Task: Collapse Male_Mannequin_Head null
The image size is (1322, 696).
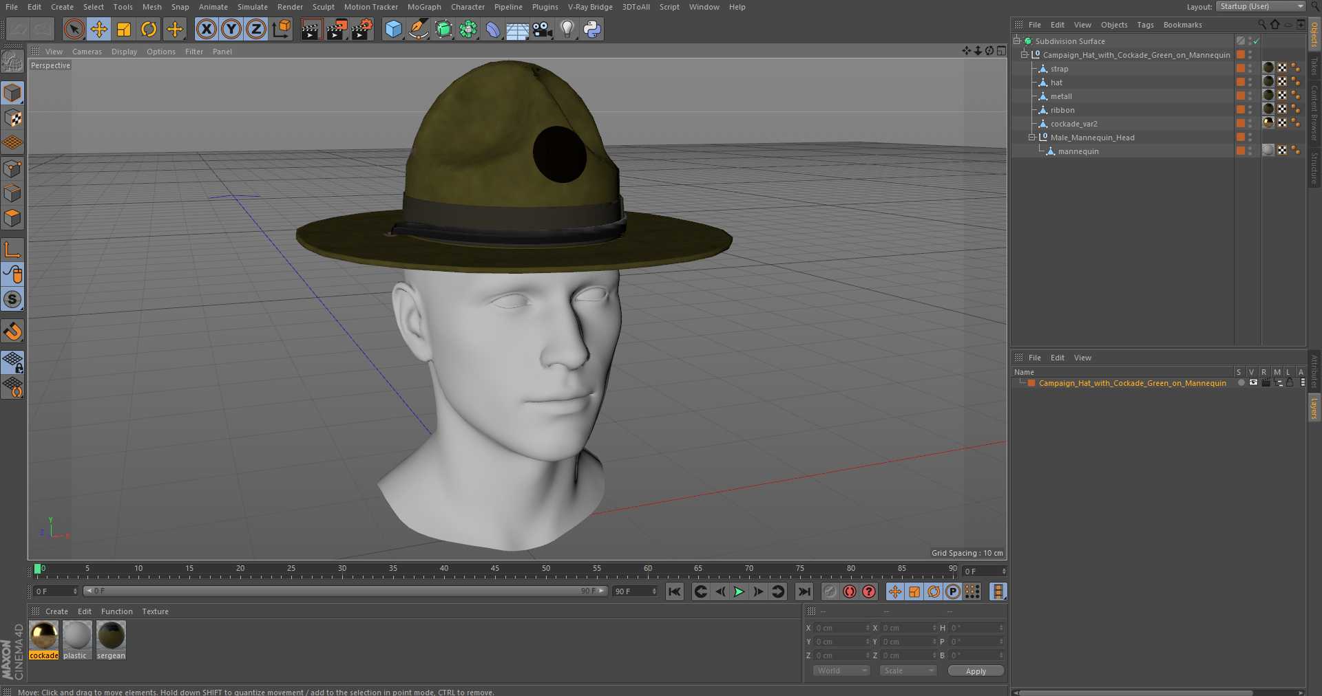Action: (x=1031, y=137)
